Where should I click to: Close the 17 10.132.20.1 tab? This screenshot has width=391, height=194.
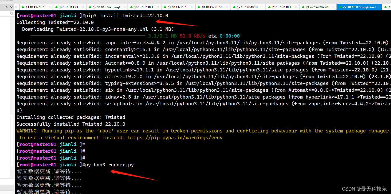pyautogui.click(x=192, y=7)
